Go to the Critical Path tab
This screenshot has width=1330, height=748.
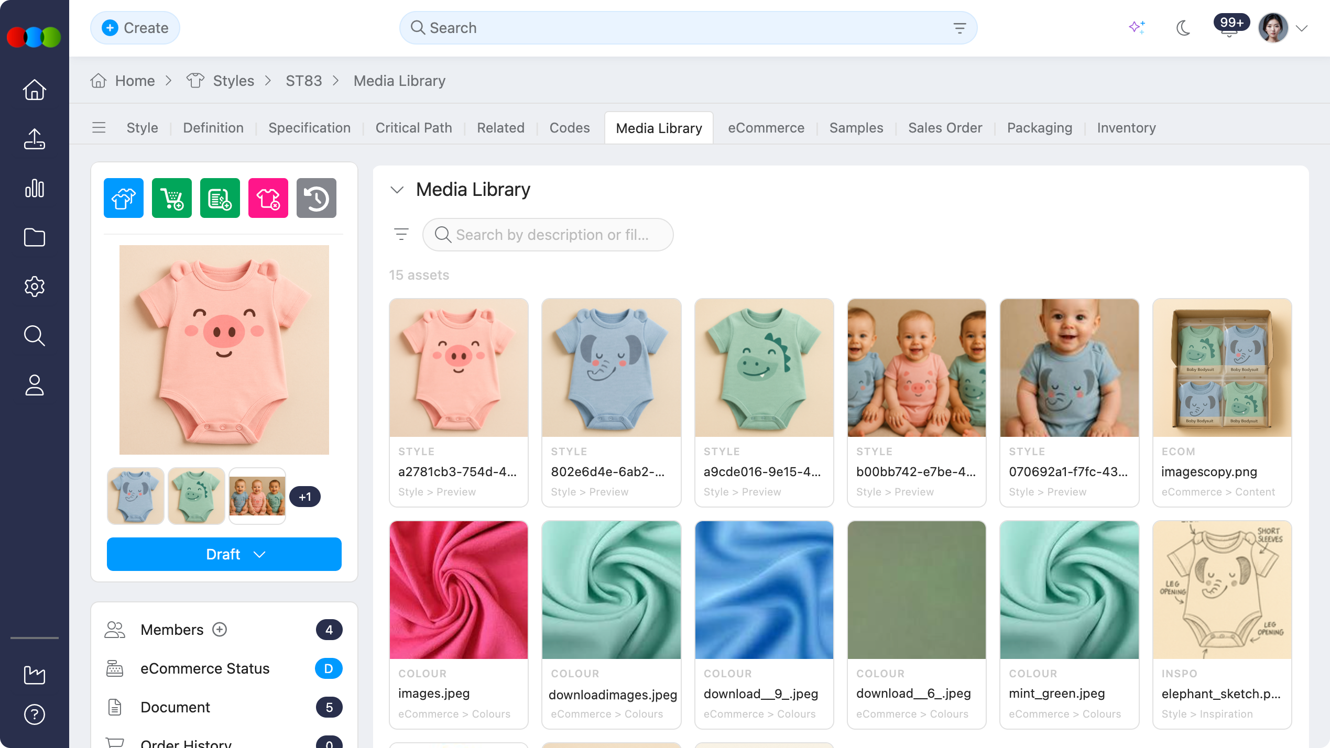click(x=414, y=128)
